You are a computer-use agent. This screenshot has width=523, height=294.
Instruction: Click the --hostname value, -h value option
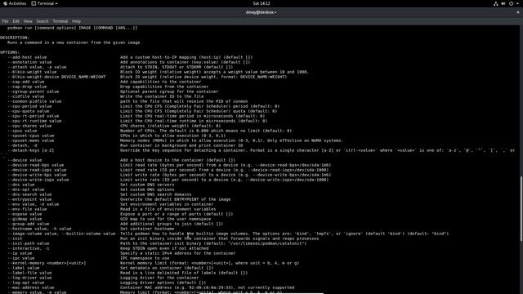40,229
